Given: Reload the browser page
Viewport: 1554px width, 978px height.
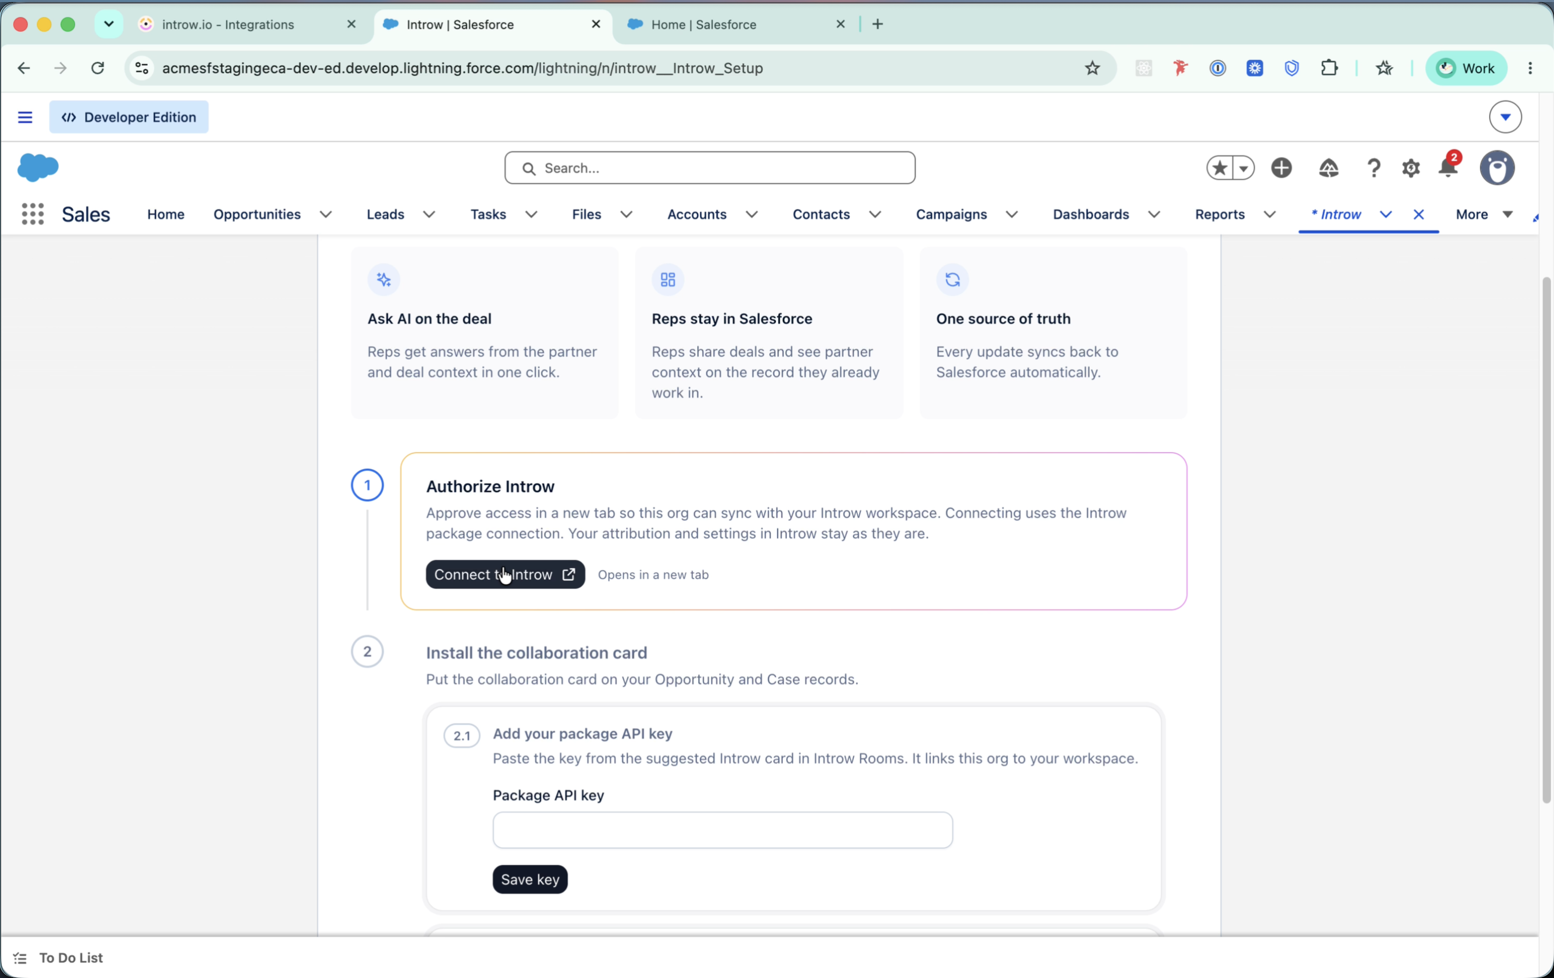Looking at the screenshot, I should tap(98, 68).
